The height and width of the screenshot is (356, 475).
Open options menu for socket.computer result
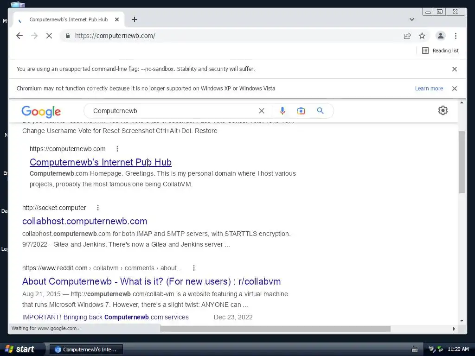coord(97,208)
